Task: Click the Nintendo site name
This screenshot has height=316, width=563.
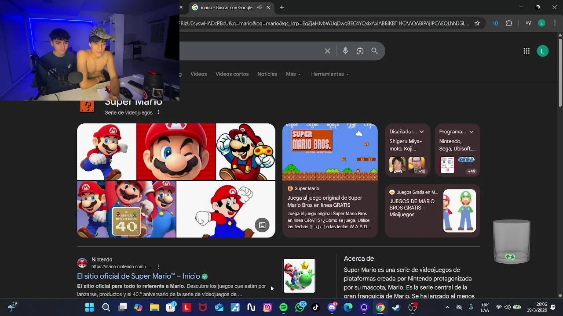Action: (x=102, y=259)
